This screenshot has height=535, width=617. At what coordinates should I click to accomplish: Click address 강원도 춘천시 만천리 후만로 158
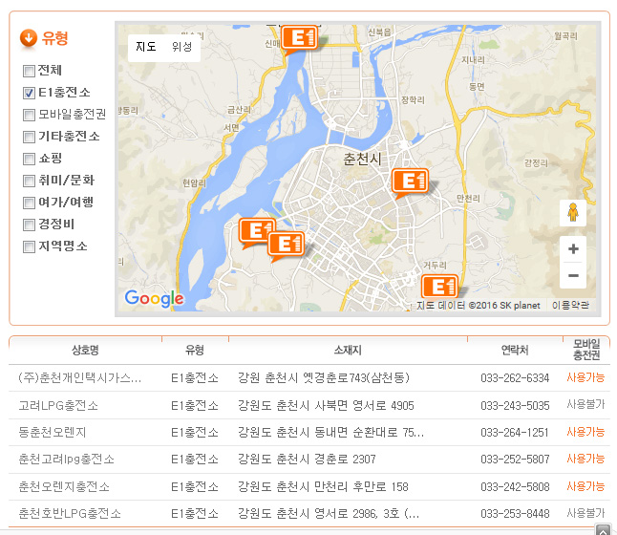tap(323, 486)
